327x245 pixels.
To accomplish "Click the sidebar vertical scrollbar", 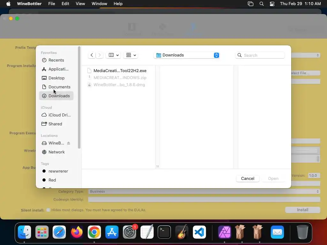I will click(x=79, y=98).
